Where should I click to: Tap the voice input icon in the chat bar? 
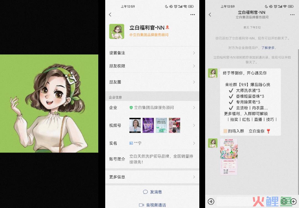(x=211, y=201)
